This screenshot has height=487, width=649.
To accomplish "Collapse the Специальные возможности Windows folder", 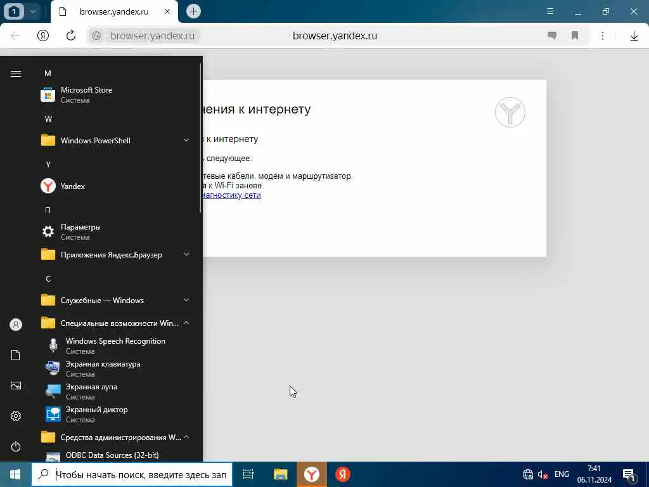I will (x=115, y=323).
